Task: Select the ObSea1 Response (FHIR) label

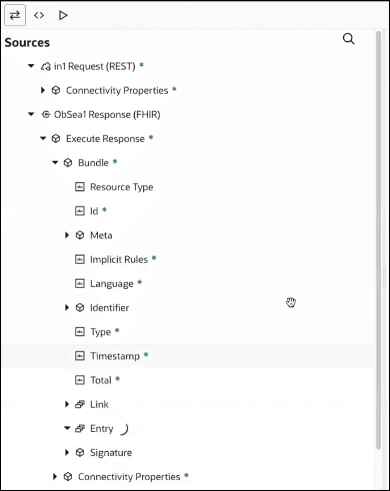Action: 107,115
